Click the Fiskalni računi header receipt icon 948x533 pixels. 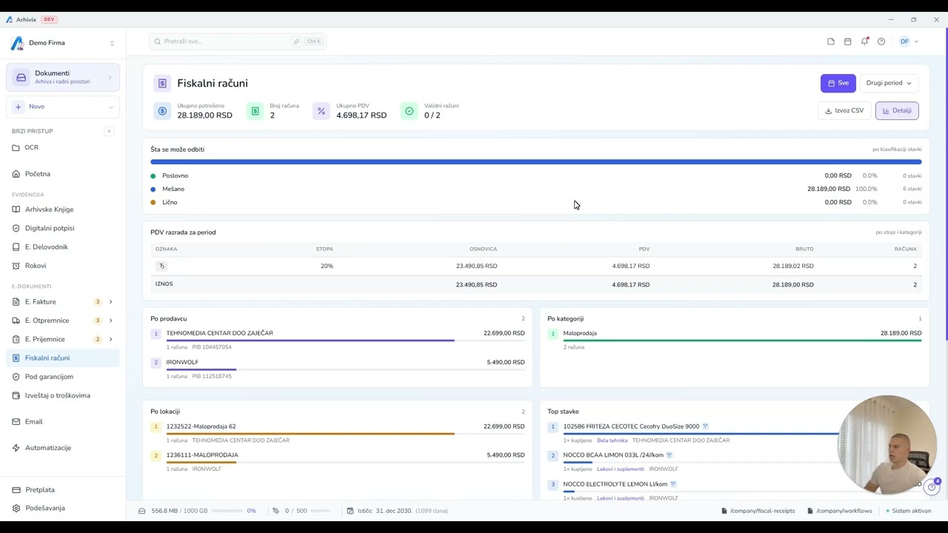point(162,84)
